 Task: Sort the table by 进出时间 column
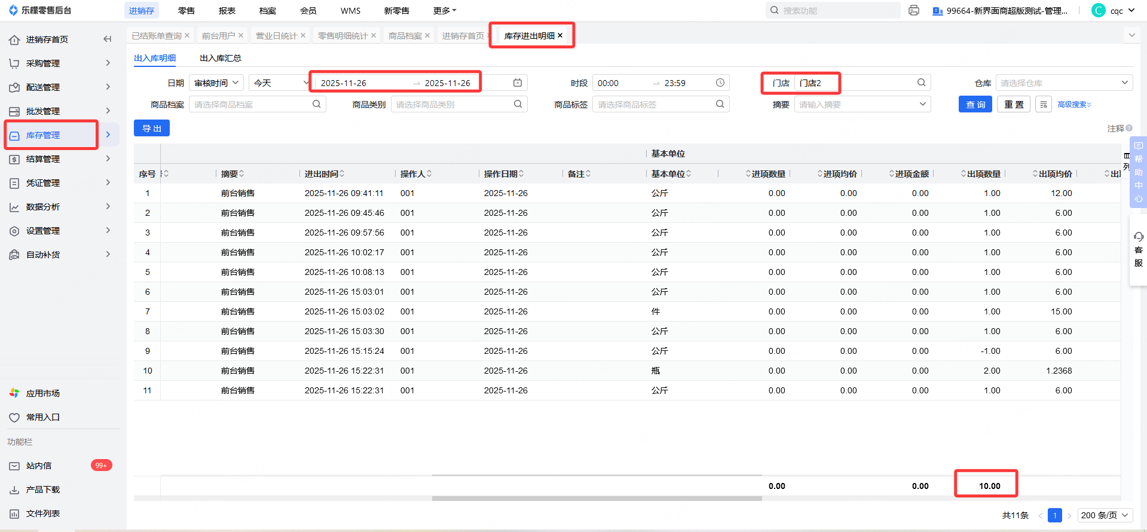pos(342,174)
